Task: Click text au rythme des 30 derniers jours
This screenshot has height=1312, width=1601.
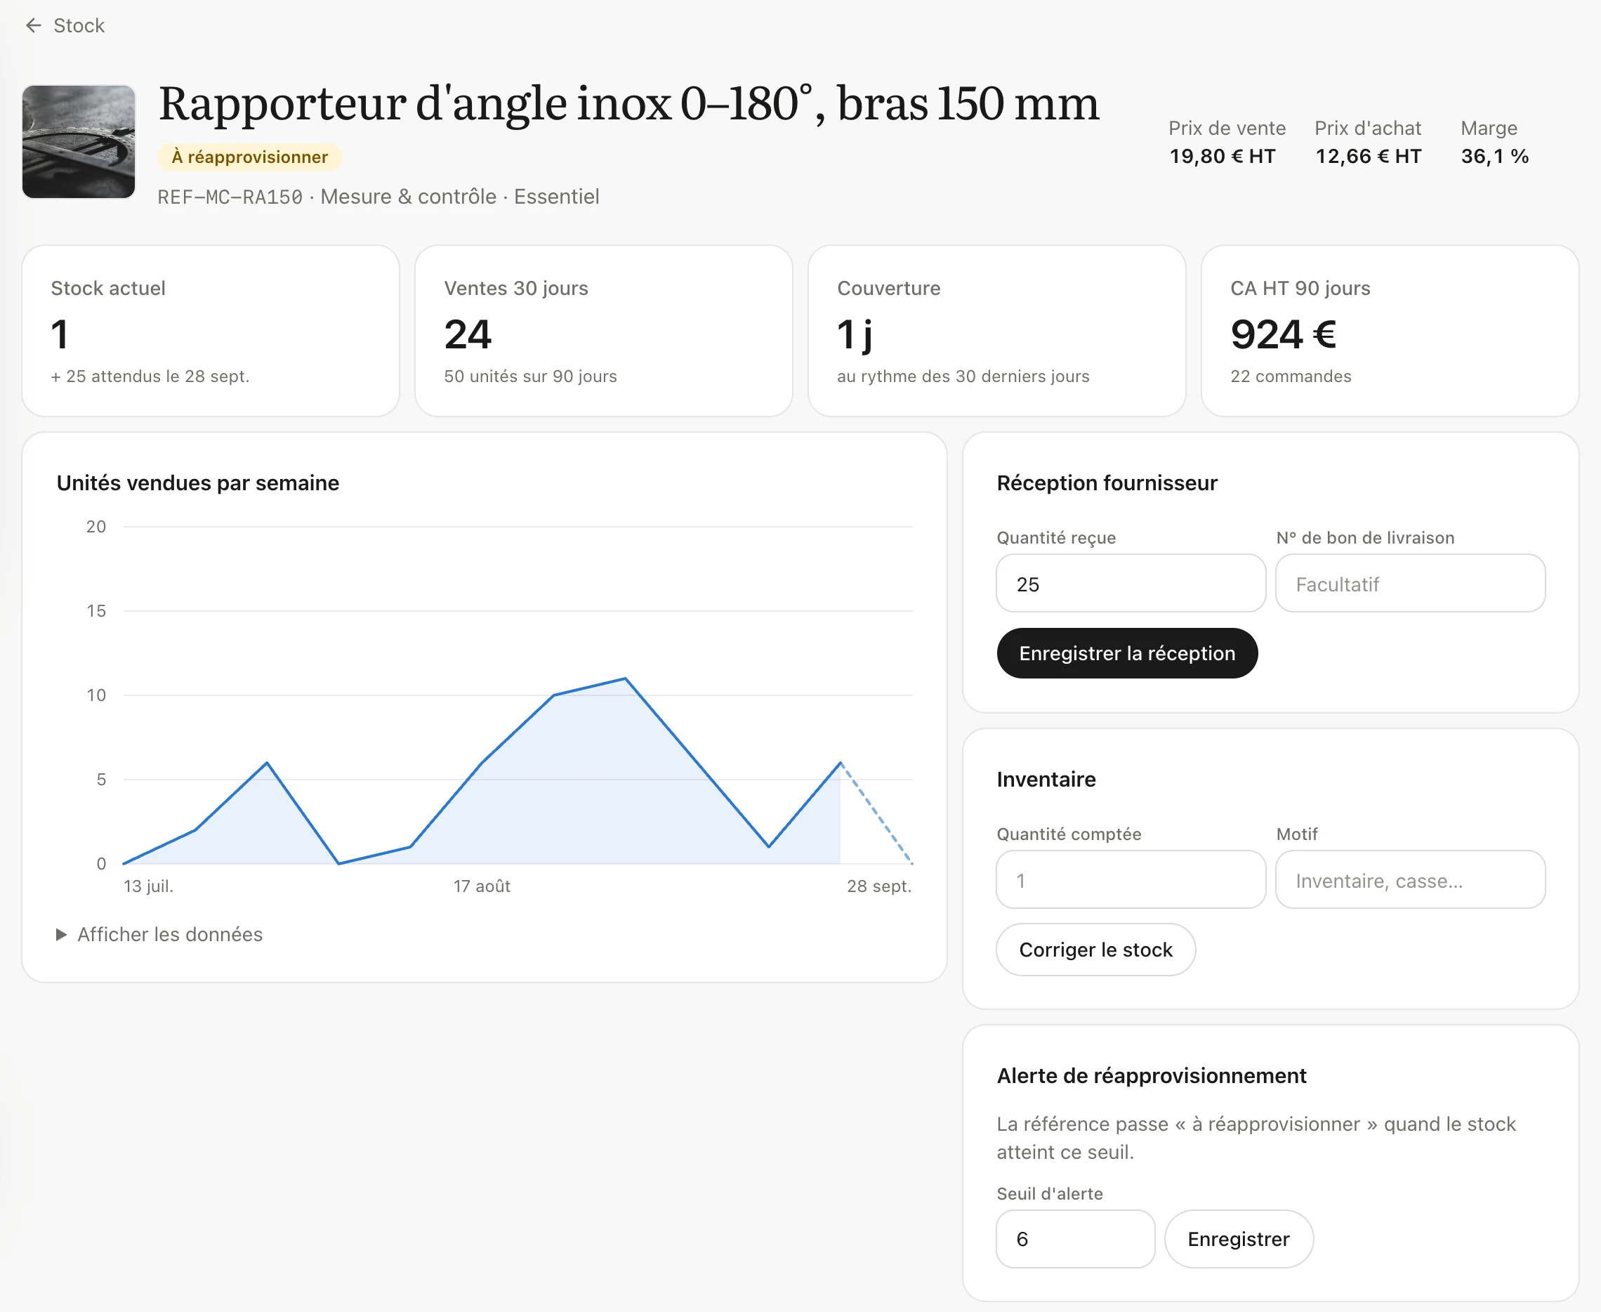Action: (x=963, y=376)
